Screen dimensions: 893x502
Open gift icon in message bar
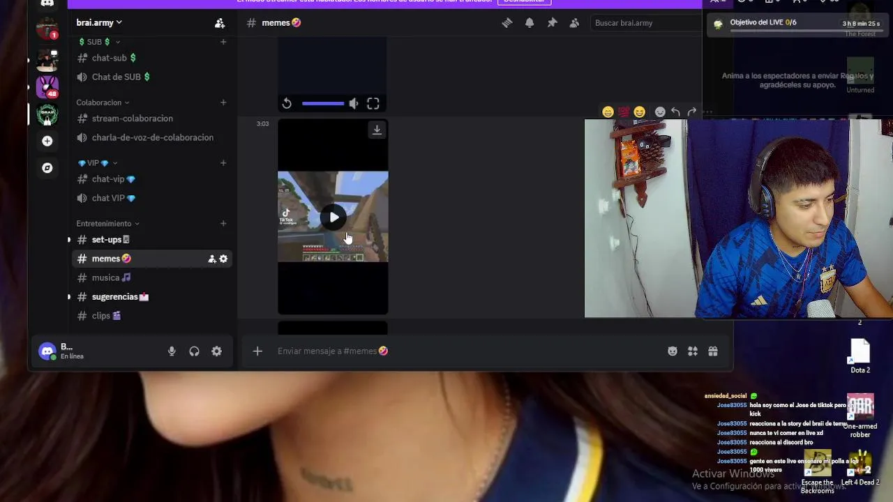(713, 351)
